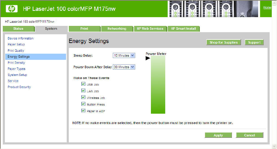
Task: Click the NOTE text about wake events
Action: tap(153, 123)
